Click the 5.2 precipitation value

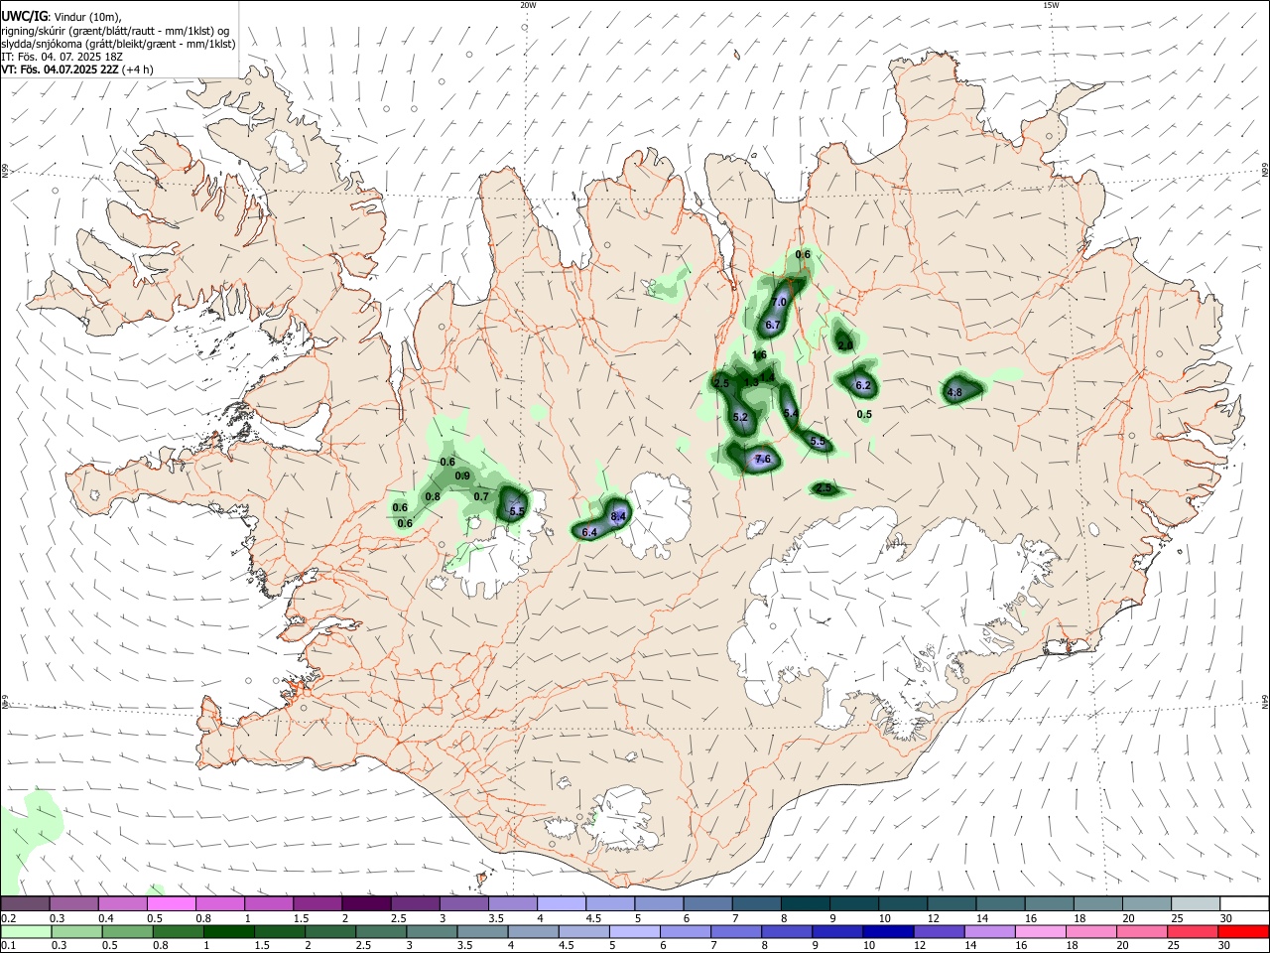pyautogui.click(x=740, y=417)
